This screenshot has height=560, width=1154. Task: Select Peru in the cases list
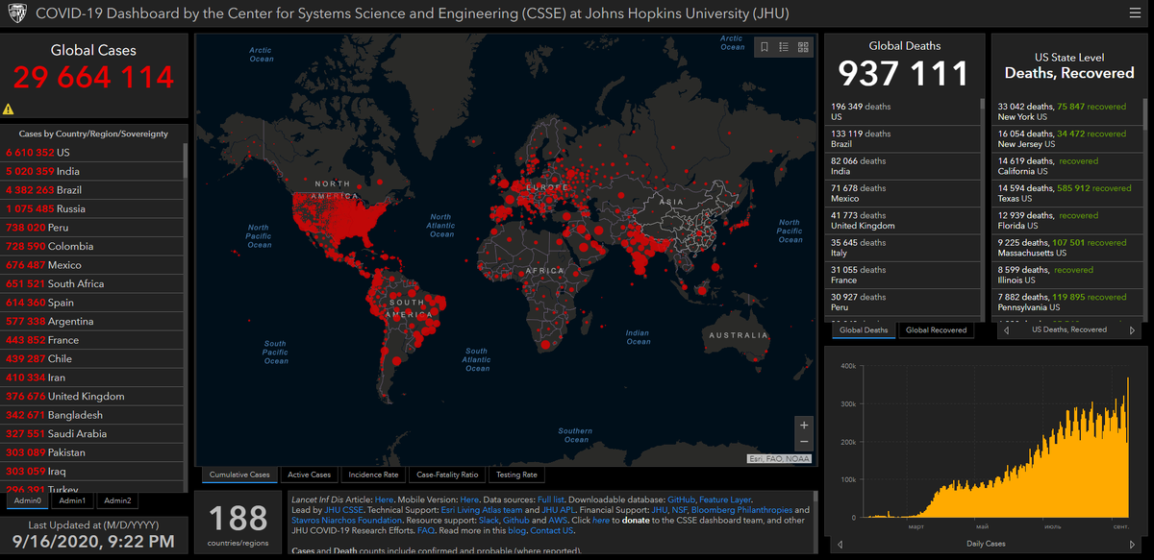click(91, 228)
